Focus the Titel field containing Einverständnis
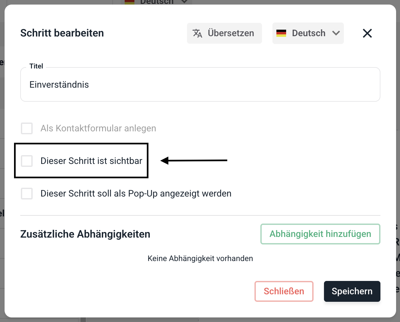Viewport: 400px width, 322px height. click(x=200, y=85)
